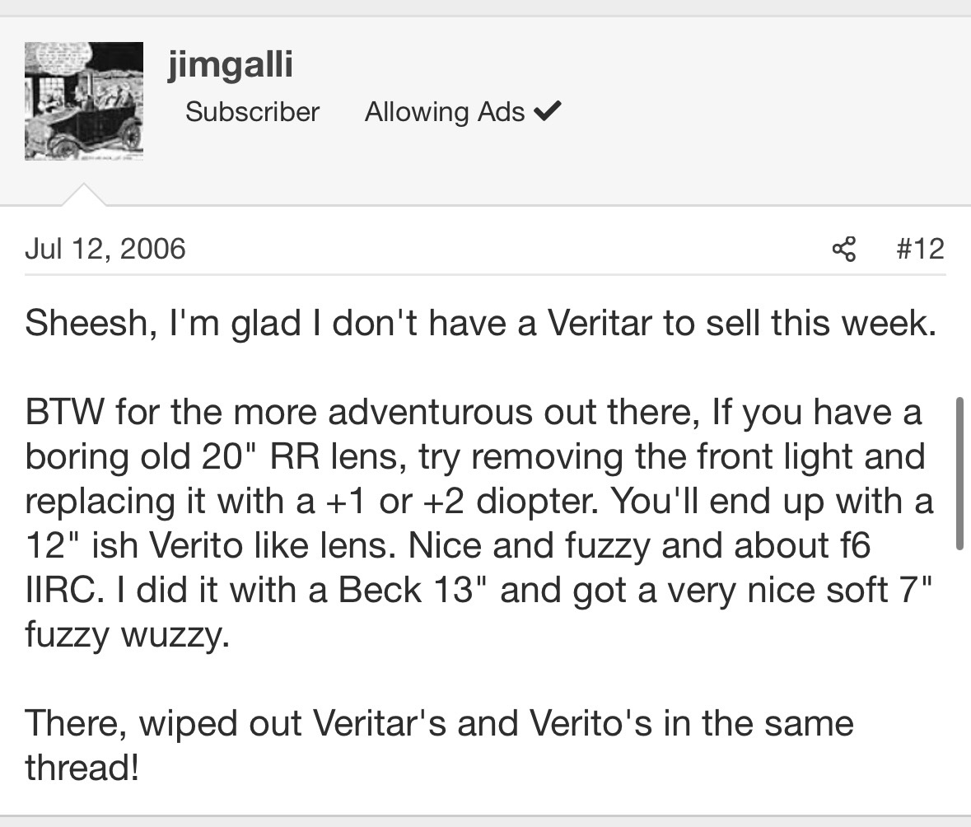
Task: Click the checkmark beside Allowing Ads
Action: (x=548, y=111)
